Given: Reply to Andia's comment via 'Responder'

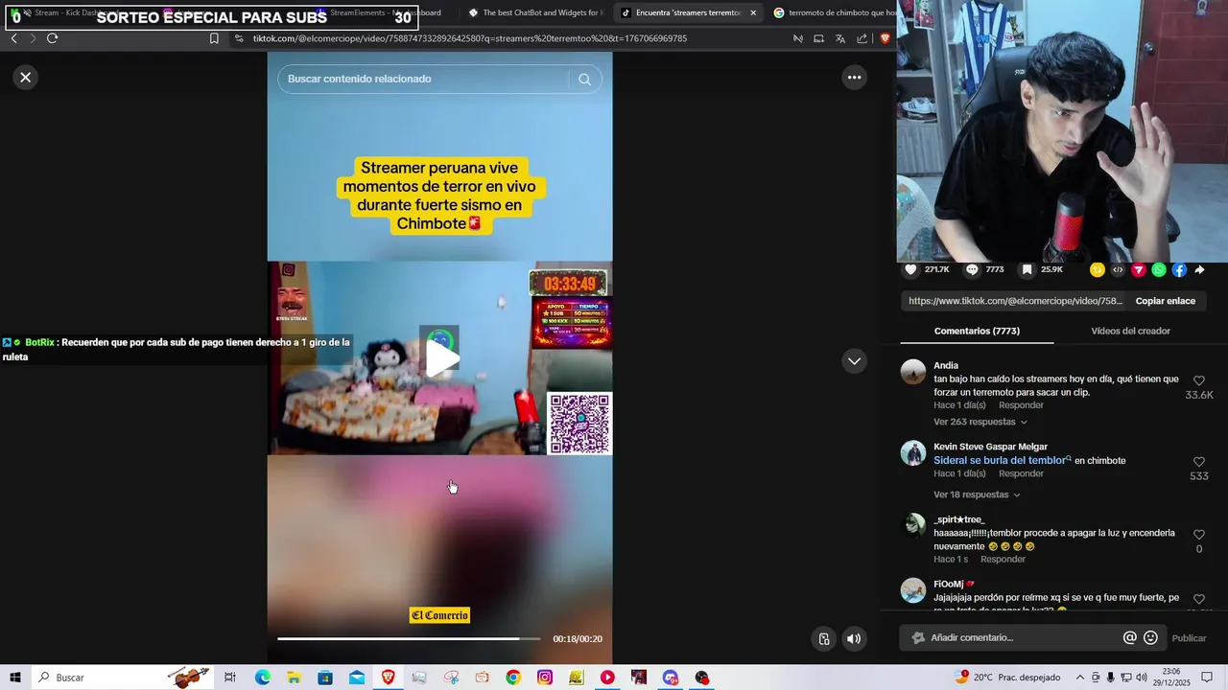Looking at the screenshot, I should point(1021,405).
